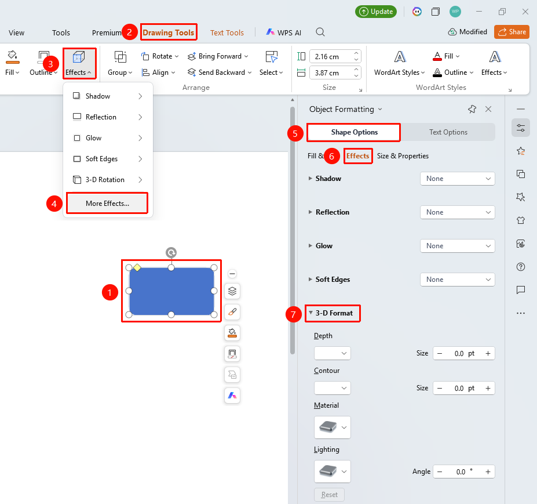Click the Reset button
This screenshot has width=537, height=504.
330,495
